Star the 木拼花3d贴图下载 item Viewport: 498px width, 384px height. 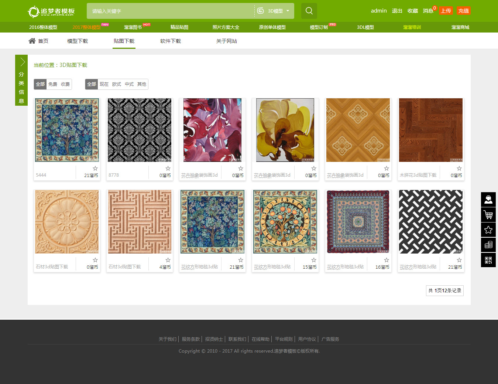tap(459, 169)
